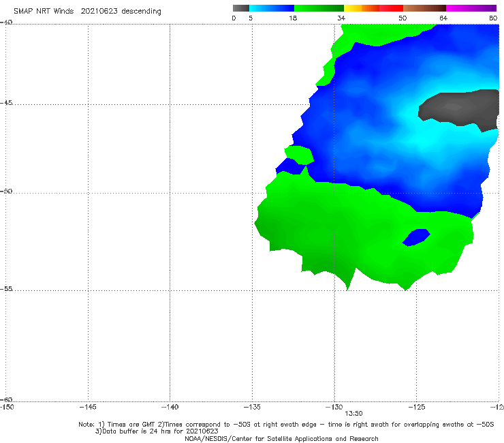Viewport: 504px width, 443px height.
Task: Click the 'Data buffer is 24 hrs' note
Action: coord(157,431)
